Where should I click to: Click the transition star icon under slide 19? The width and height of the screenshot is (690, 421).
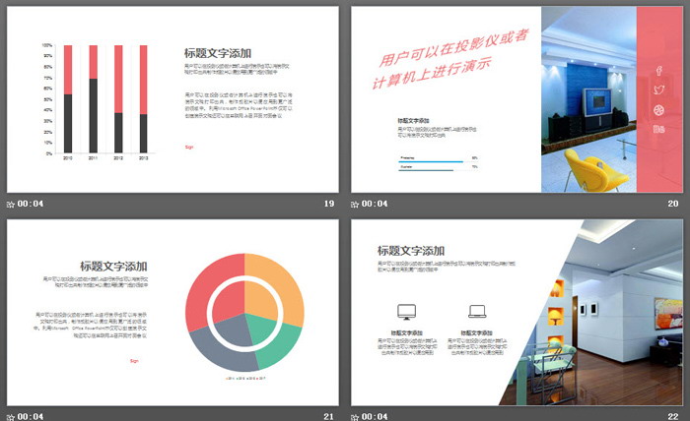point(11,205)
